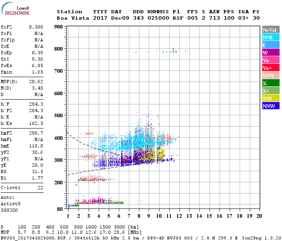Select the NoVal gray legend swatch

[270, 30]
